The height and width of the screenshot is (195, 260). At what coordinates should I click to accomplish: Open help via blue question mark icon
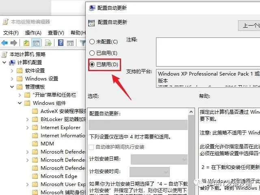[x=61, y=43]
